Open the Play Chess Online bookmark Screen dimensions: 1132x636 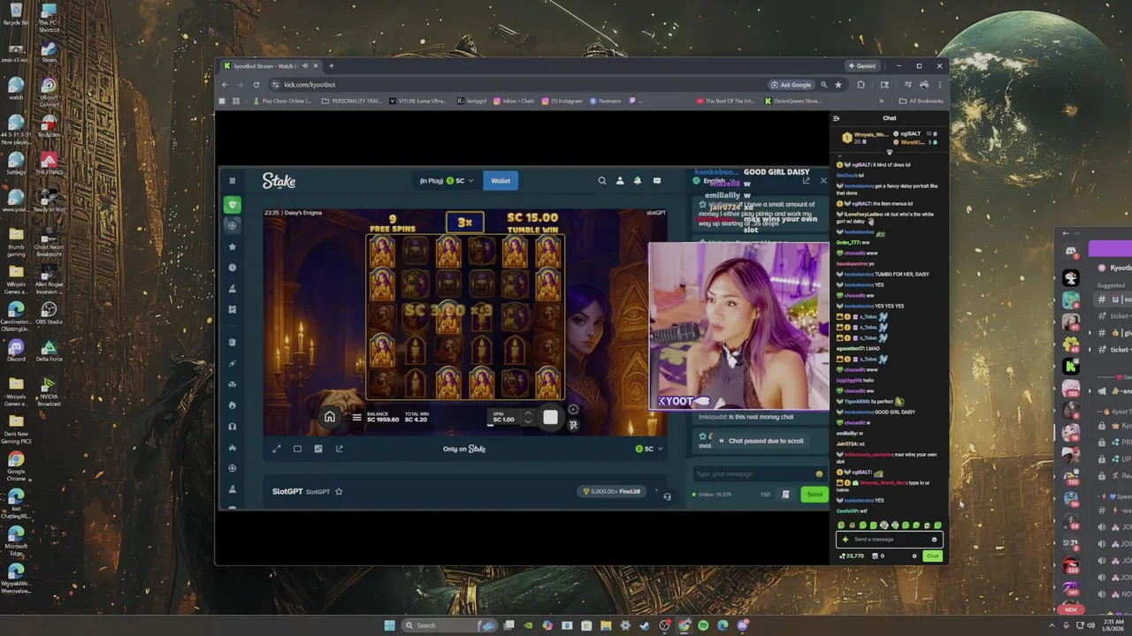click(283, 101)
